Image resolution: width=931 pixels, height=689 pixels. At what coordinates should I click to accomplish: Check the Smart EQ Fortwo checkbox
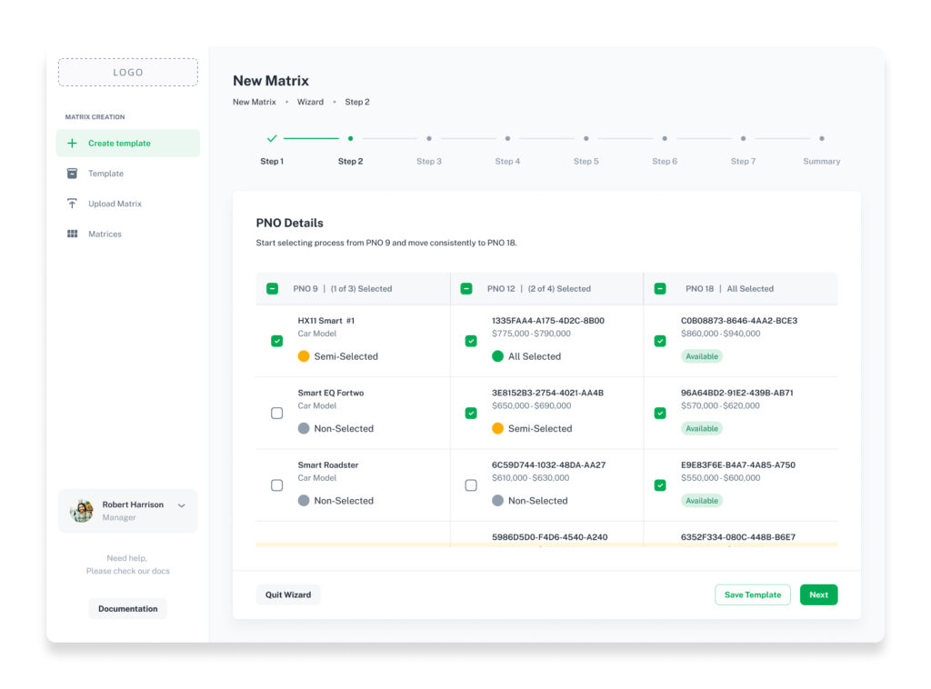(276, 413)
